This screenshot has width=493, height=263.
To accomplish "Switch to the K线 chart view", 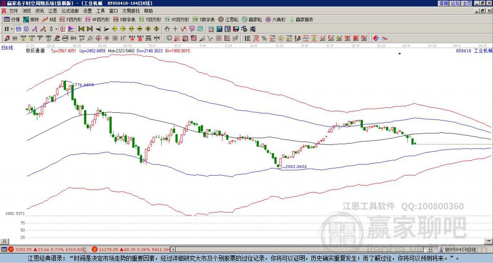I will pyautogui.click(x=49, y=19).
